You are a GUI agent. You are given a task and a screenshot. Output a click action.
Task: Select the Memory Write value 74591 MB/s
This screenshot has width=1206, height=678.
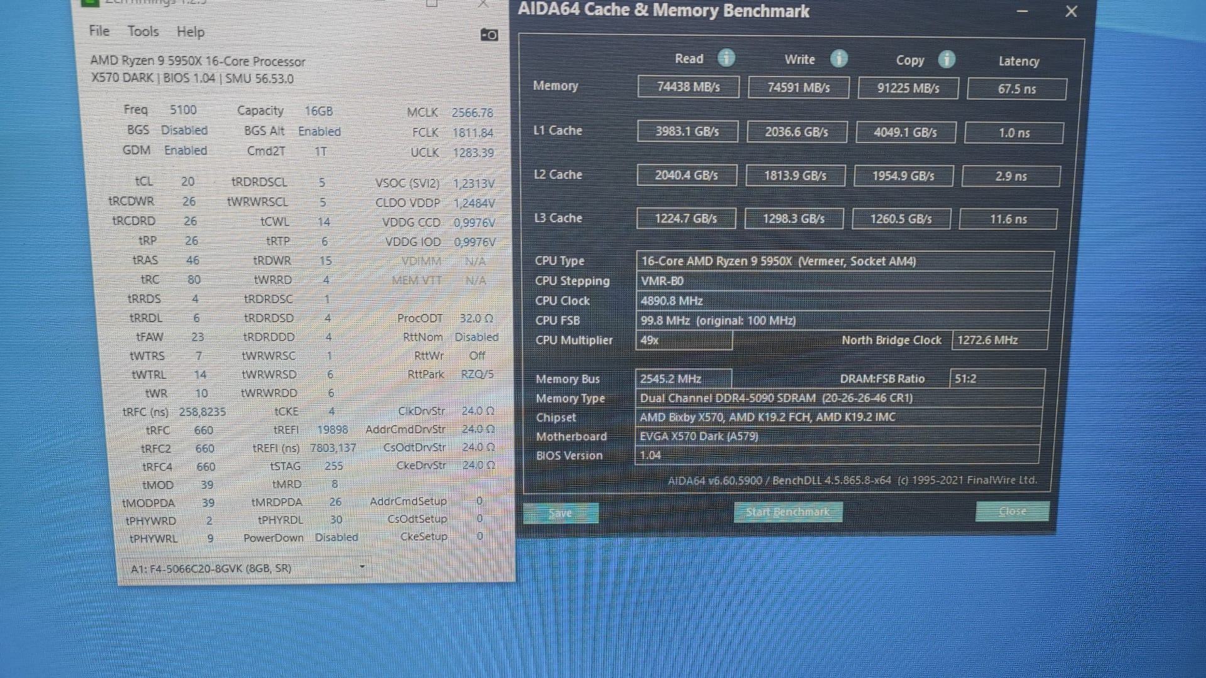click(x=798, y=87)
